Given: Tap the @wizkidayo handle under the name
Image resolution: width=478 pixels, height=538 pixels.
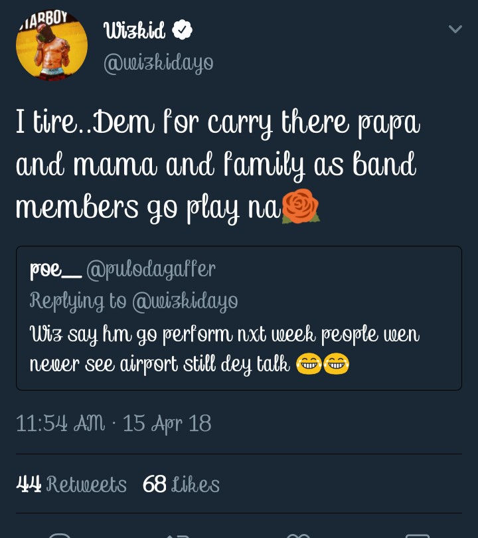Looking at the screenshot, I should click(x=158, y=62).
